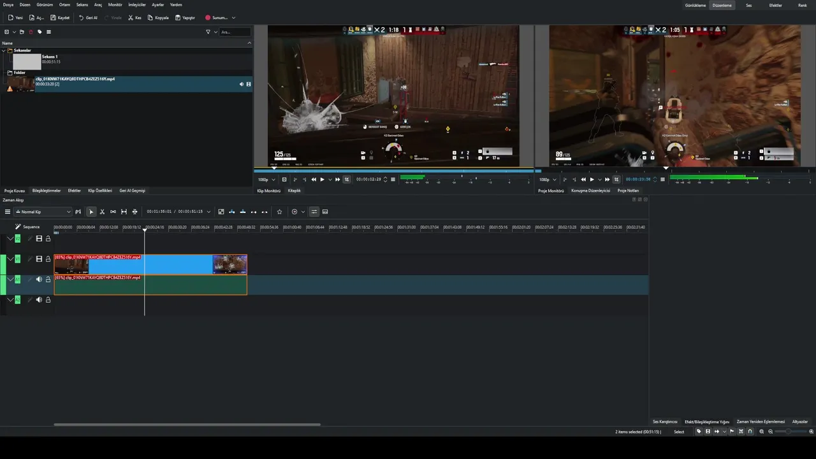Click the timeline horizontal scrollbar
Viewport: 816px width, 459px height.
[x=187, y=425]
